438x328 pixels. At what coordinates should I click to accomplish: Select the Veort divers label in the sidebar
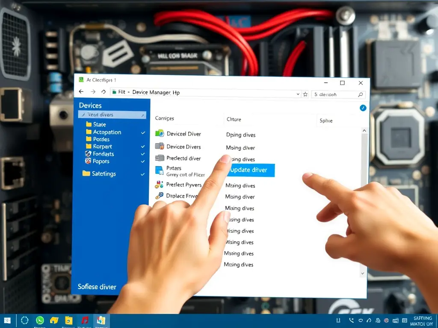(x=100, y=114)
